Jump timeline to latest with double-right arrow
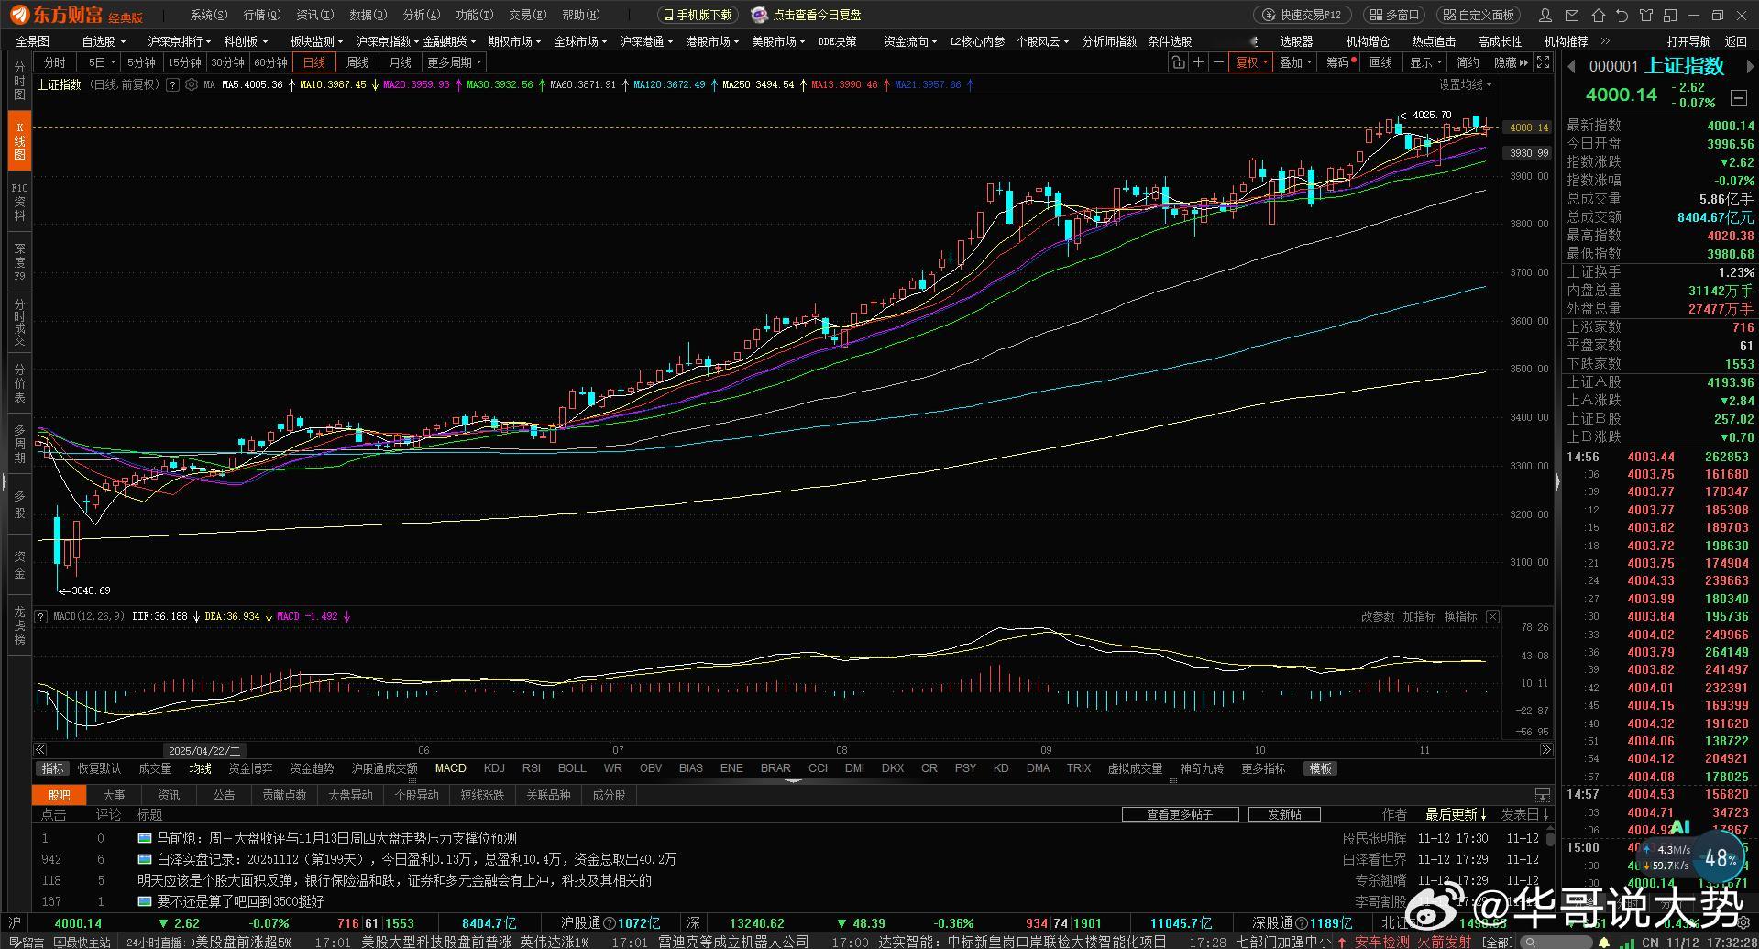Viewport: 1759px width, 949px height. (x=1546, y=750)
